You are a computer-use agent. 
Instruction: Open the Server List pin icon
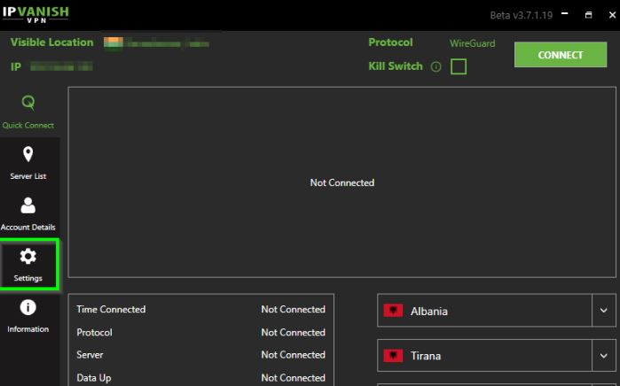[x=28, y=154]
